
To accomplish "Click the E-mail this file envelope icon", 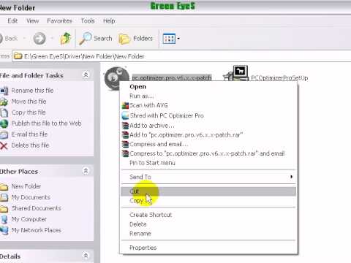I will (4, 134).
